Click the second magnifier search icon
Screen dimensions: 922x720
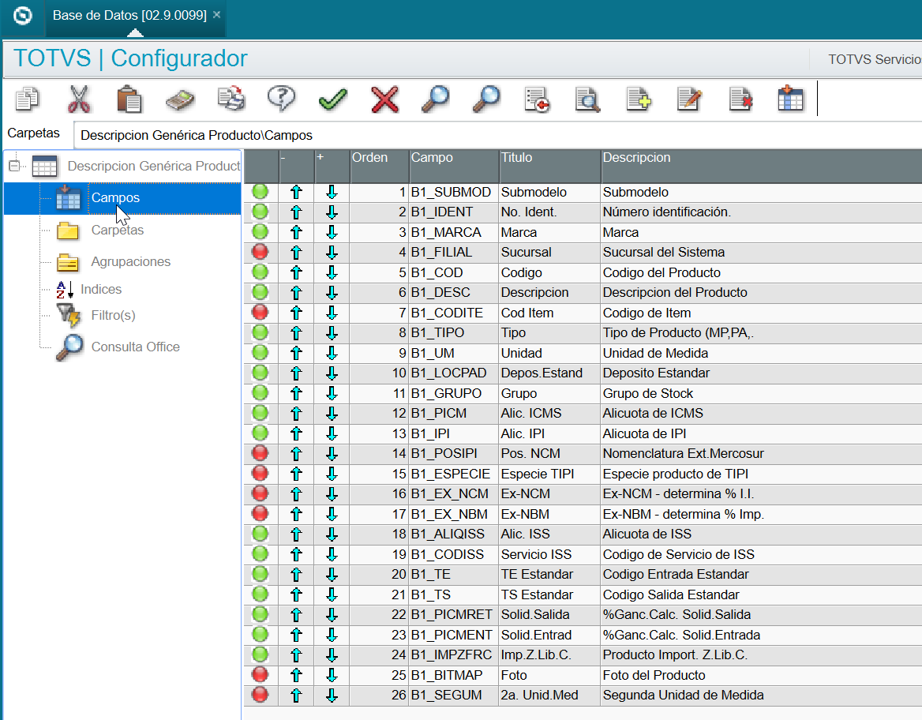click(486, 99)
